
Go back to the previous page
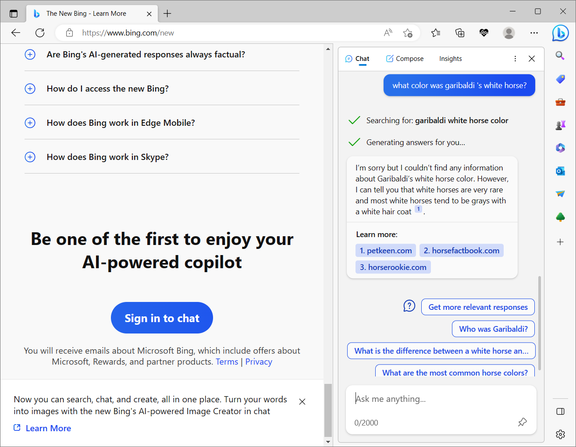(16, 33)
